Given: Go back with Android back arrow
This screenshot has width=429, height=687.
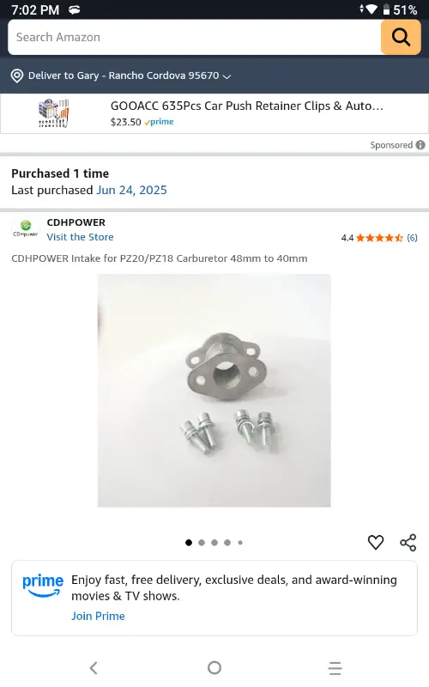Looking at the screenshot, I should (x=94, y=668).
